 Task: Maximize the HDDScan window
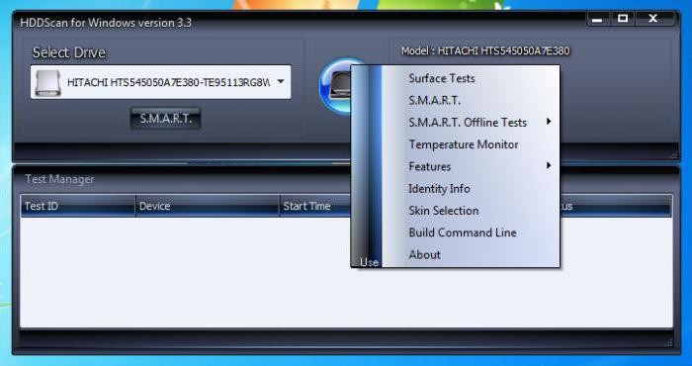click(622, 19)
